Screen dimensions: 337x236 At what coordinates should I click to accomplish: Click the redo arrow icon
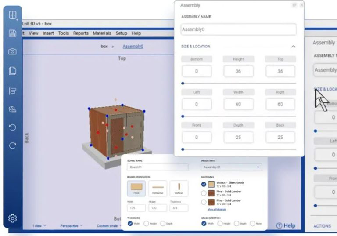[13, 146]
